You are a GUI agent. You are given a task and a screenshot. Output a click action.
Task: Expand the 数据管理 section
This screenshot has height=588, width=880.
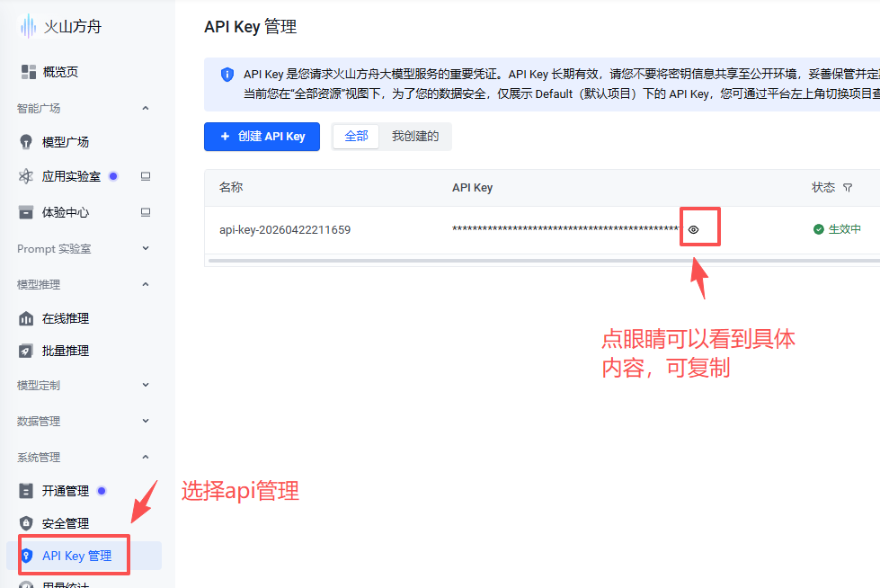point(146,422)
